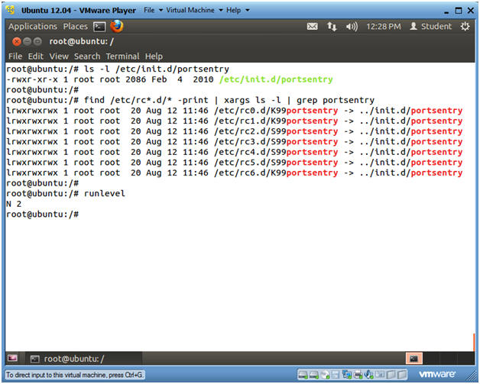Open the terminal View menu
Viewport: 480px width, 384px height.
pyautogui.click(x=59, y=56)
